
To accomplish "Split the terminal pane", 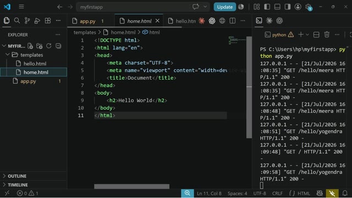I will pyautogui.click(x=316, y=35).
